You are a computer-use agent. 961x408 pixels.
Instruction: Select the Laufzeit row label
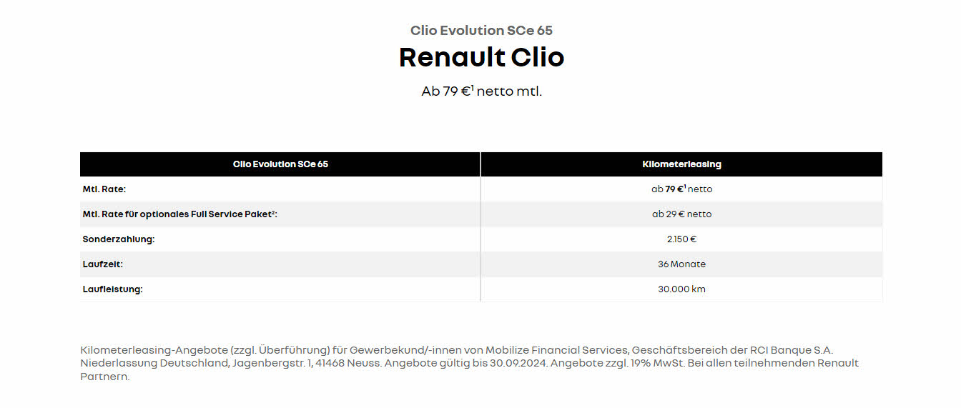[x=103, y=264]
